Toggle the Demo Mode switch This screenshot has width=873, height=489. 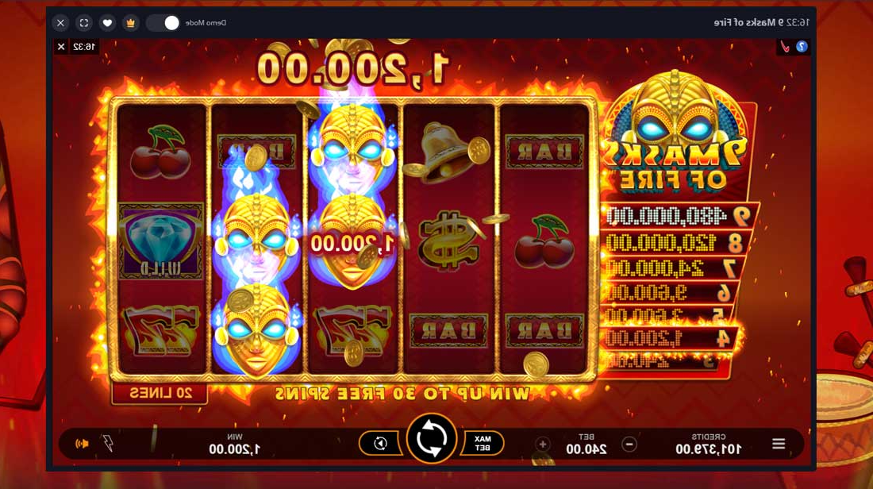click(163, 23)
